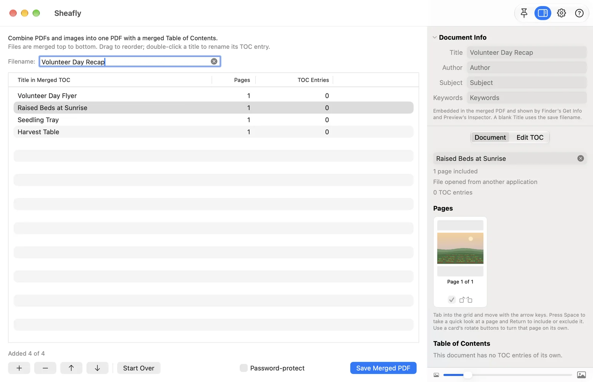Click the Keywords field
This screenshot has height=382, width=593.
point(527,98)
